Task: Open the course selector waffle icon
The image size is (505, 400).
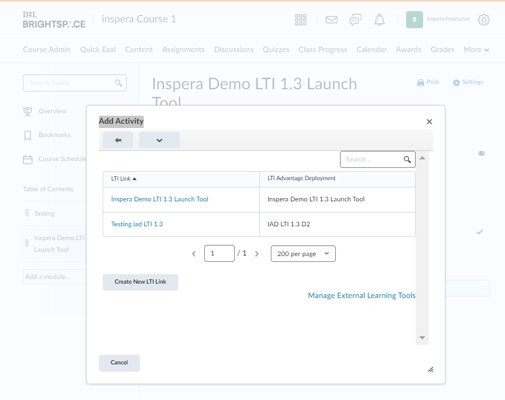Action: click(301, 20)
